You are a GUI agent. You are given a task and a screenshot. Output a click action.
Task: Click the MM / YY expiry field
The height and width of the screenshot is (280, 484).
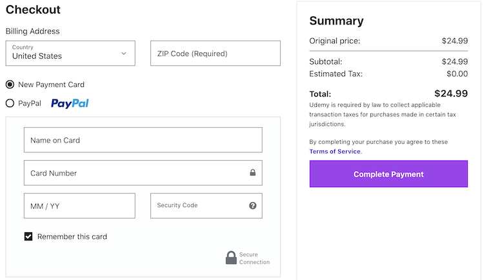(x=79, y=206)
